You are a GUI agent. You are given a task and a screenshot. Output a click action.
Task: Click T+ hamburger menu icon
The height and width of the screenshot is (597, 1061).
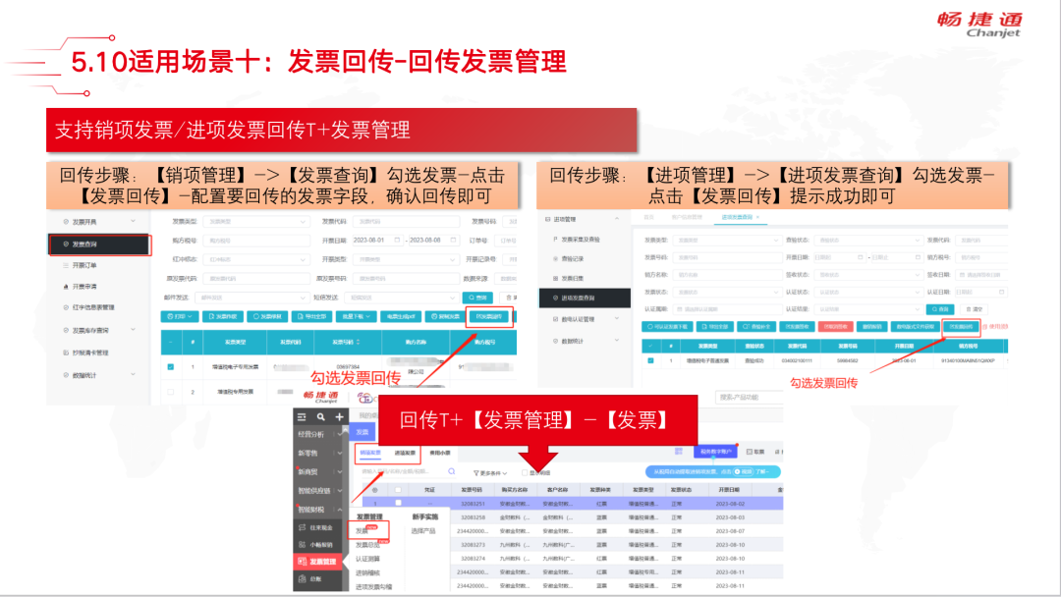(x=302, y=417)
